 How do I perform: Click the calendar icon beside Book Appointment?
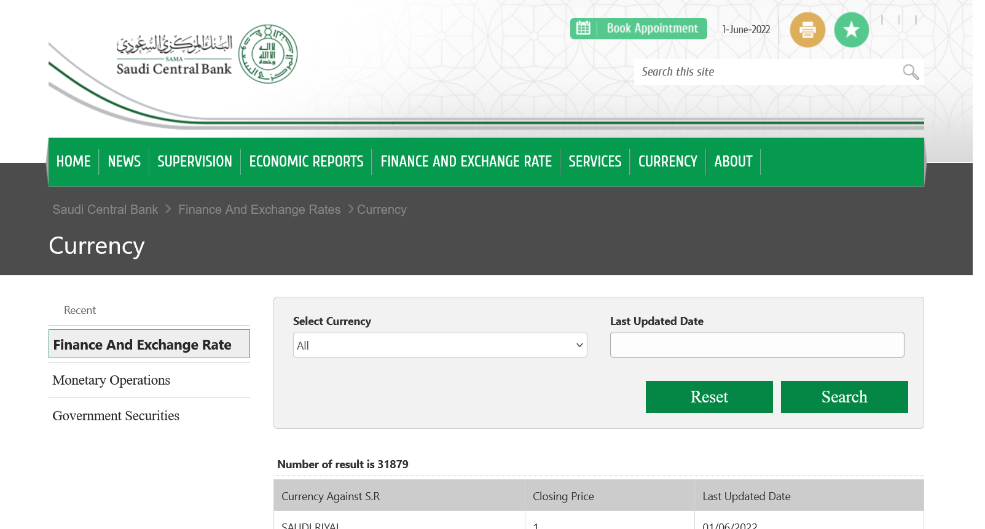click(x=583, y=28)
